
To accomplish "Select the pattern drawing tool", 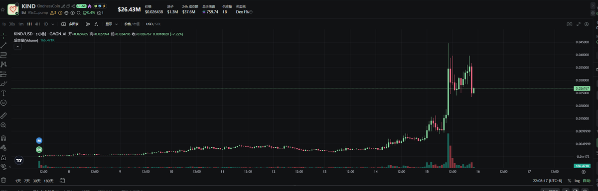I will [3, 64].
